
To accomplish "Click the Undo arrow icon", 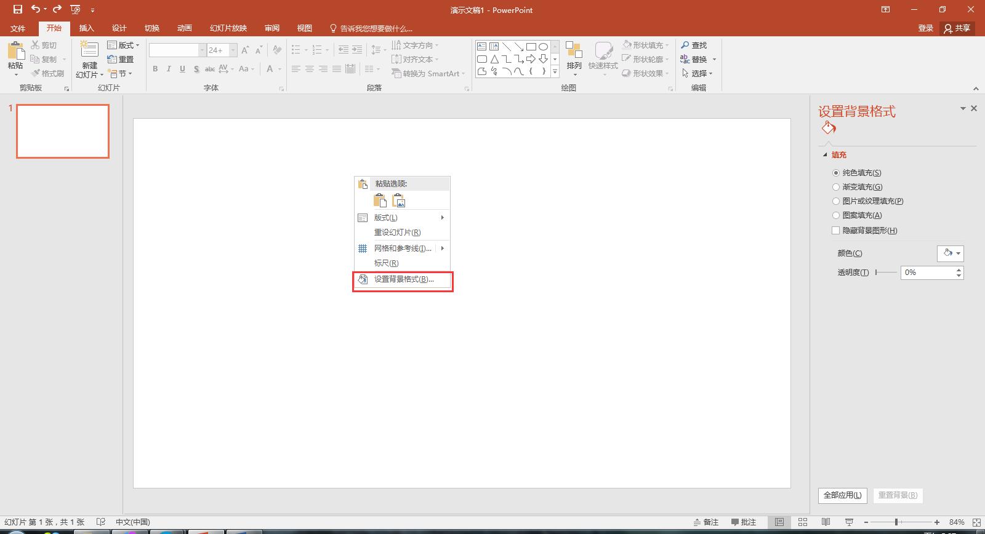I will pyautogui.click(x=36, y=9).
